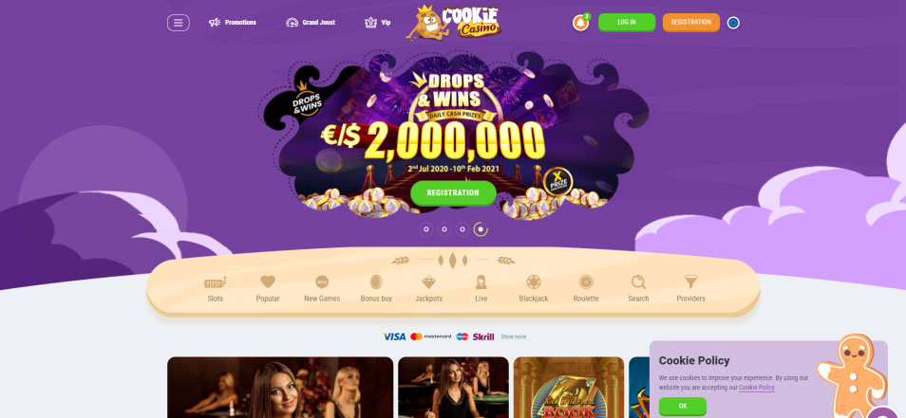Open the Grand Joust menu item

pyautogui.click(x=311, y=23)
